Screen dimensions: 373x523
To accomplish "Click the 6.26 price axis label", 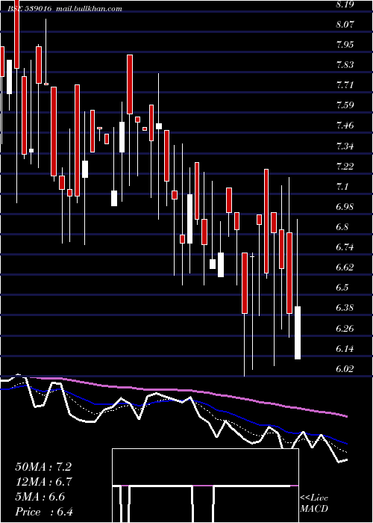I will point(345,329).
